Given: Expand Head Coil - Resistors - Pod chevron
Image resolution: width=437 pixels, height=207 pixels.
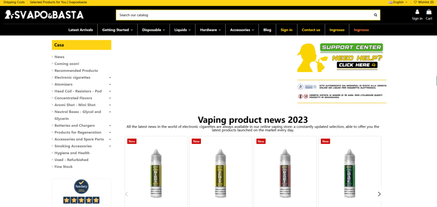Looking at the screenshot, I should click(x=110, y=91).
